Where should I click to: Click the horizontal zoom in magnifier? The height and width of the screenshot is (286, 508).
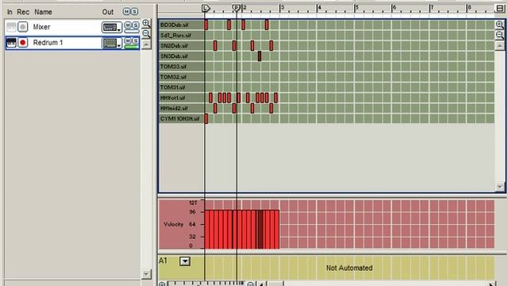[162, 284]
